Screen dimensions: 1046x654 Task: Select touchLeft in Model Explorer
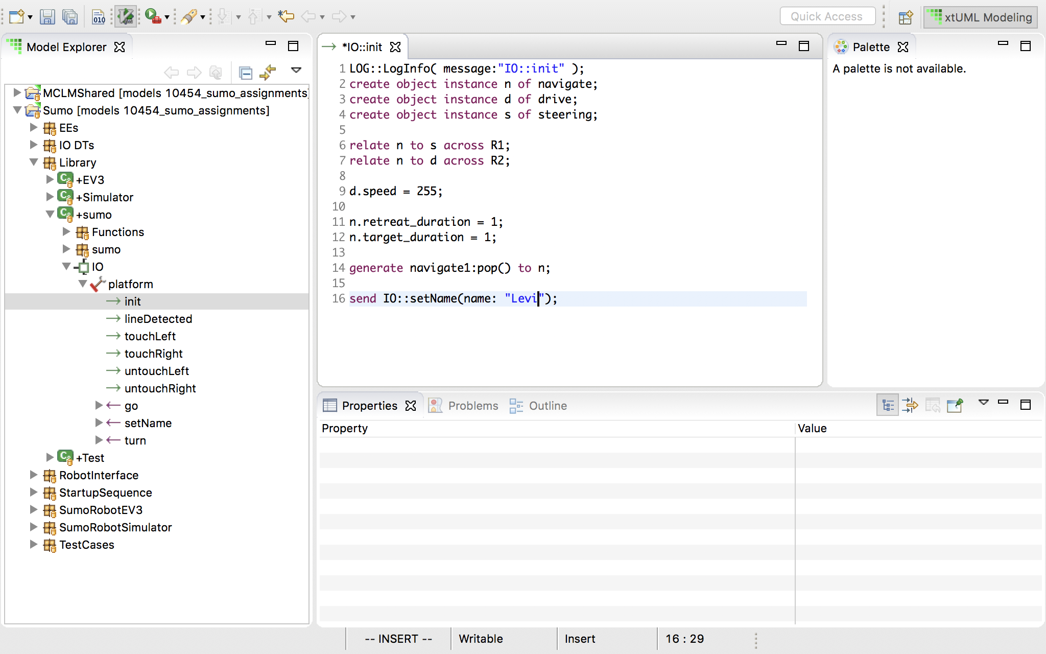tap(150, 336)
